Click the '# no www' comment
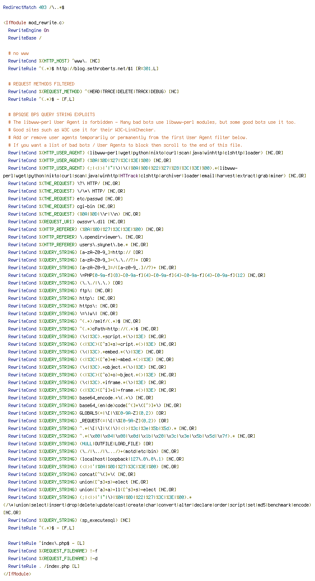 click(x=18, y=54)
